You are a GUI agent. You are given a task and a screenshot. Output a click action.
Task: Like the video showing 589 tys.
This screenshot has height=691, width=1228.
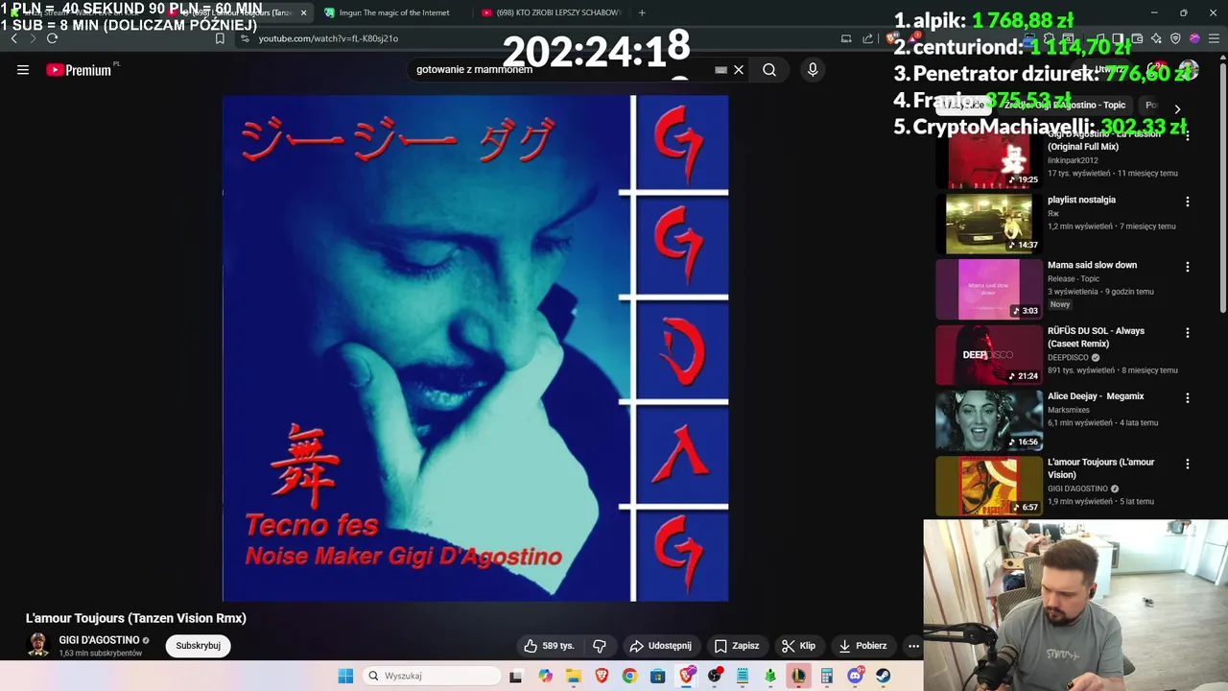tap(549, 646)
